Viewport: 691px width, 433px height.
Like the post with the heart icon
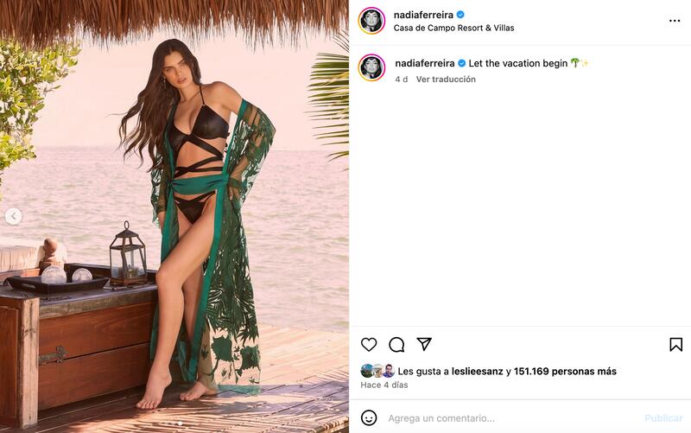click(369, 344)
